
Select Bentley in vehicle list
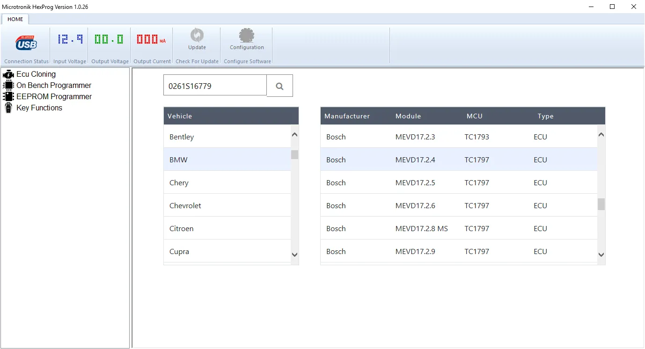point(227,137)
